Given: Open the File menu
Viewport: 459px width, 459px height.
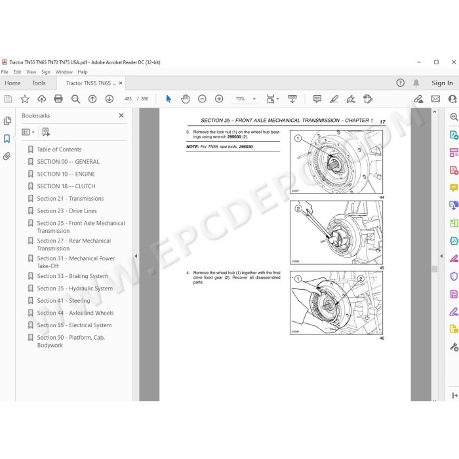Looking at the screenshot, I should 5,71.
